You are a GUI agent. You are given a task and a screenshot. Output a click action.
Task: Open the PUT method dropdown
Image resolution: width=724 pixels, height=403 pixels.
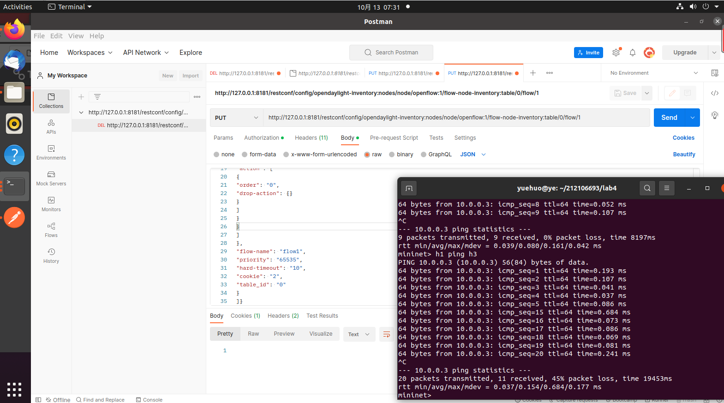point(236,118)
